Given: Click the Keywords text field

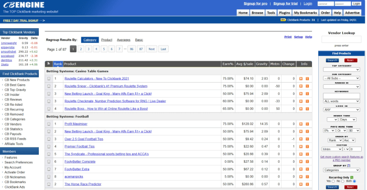Looking at the screenshot, I should [341, 96].
